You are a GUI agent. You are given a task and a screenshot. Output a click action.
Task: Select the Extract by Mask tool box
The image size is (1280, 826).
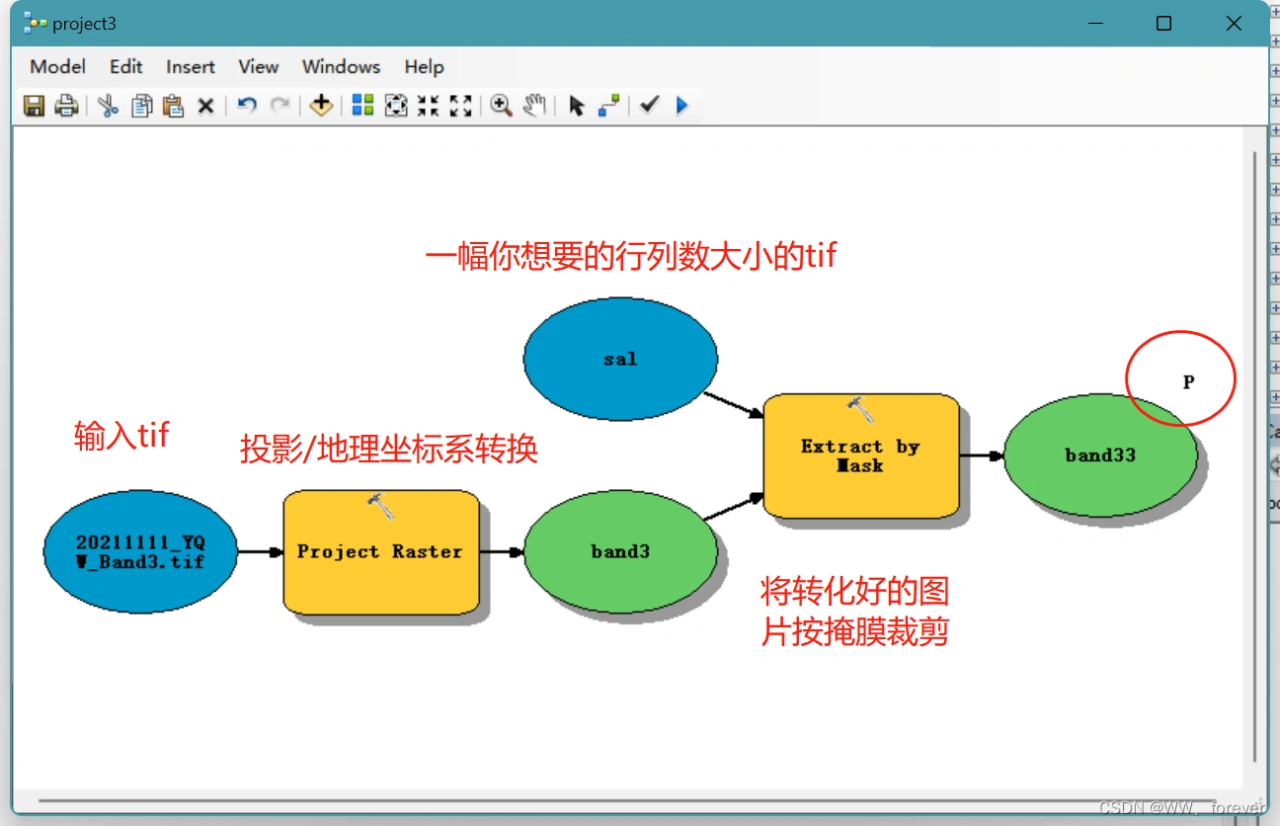(x=861, y=455)
